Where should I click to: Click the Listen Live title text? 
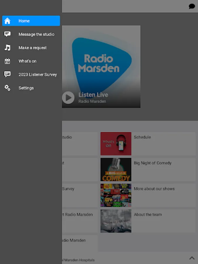(x=93, y=95)
